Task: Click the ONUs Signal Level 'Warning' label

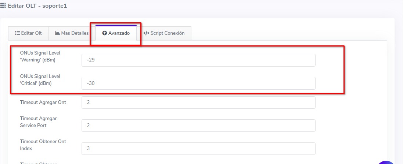Action: point(40,56)
